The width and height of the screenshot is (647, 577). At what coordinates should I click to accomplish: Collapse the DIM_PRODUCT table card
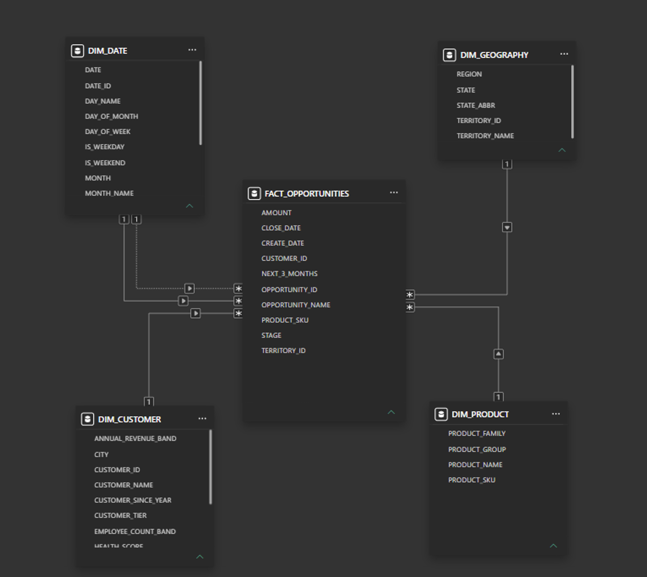coord(554,546)
